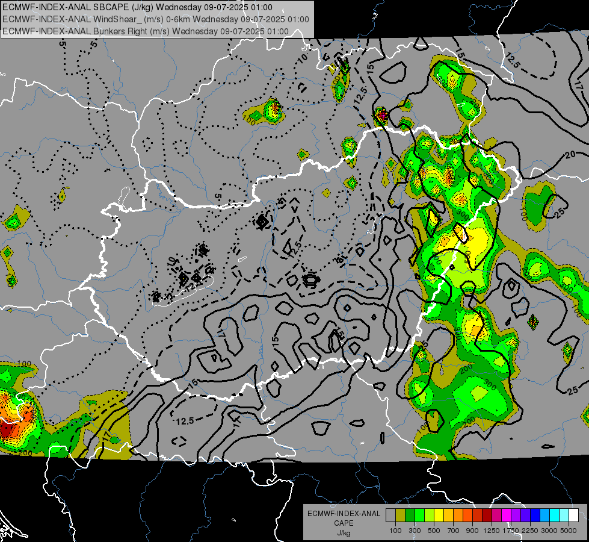Click the 100 legend tick label
This screenshot has width=589, height=542.
point(395,531)
